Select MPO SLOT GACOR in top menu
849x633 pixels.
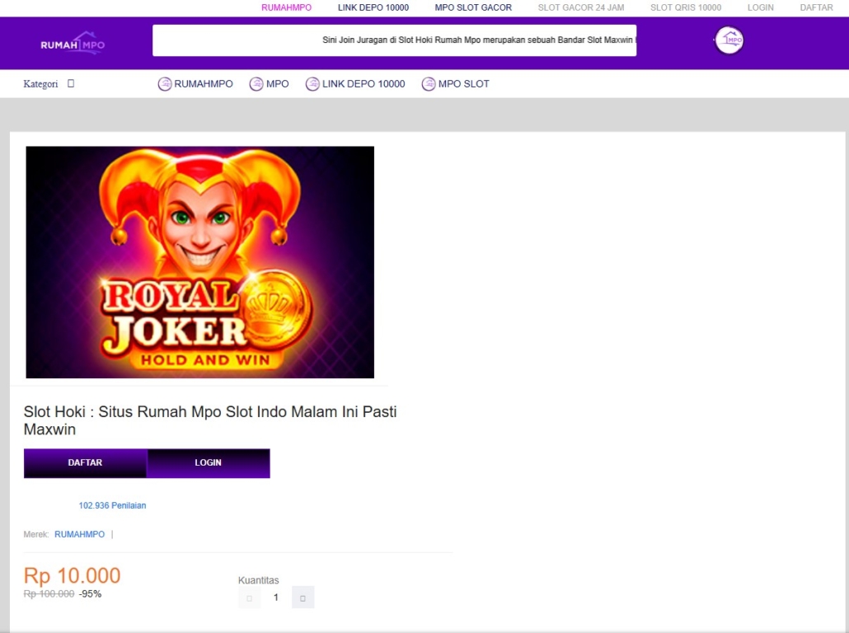[473, 7]
